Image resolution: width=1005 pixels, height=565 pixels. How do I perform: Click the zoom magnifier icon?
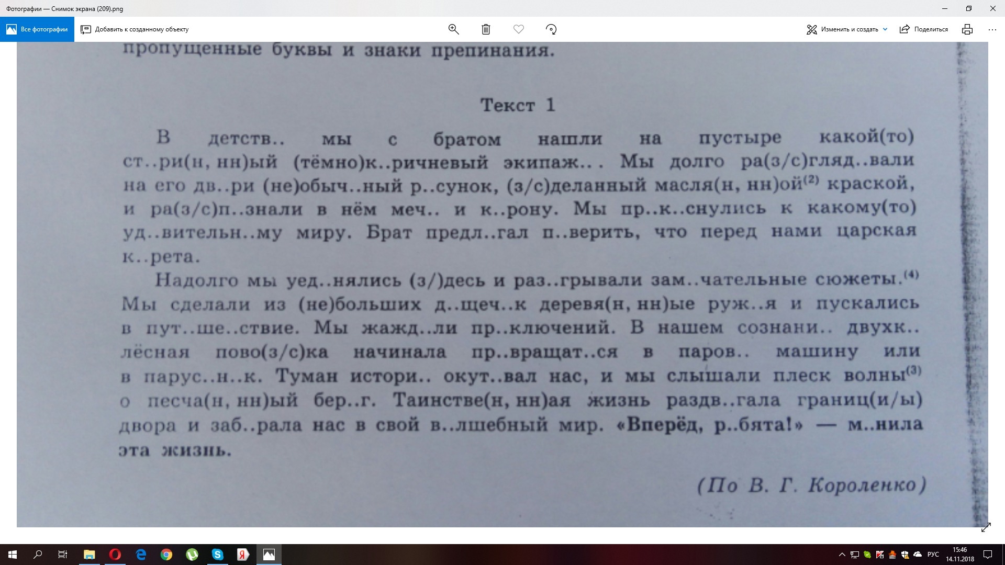(453, 29)
